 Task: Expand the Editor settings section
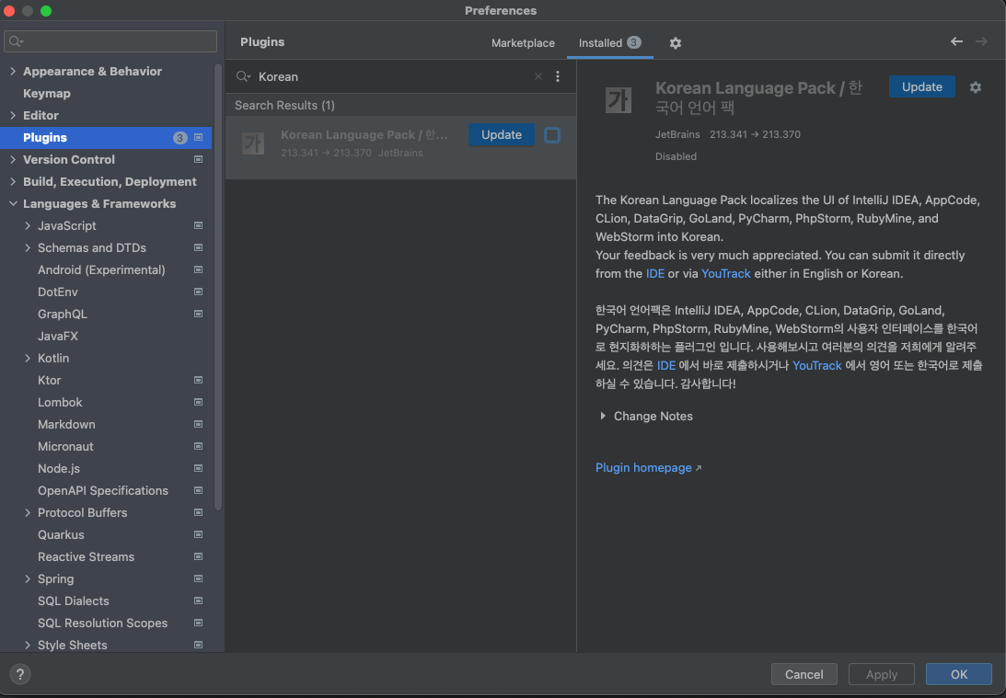[x=13, y=115]
